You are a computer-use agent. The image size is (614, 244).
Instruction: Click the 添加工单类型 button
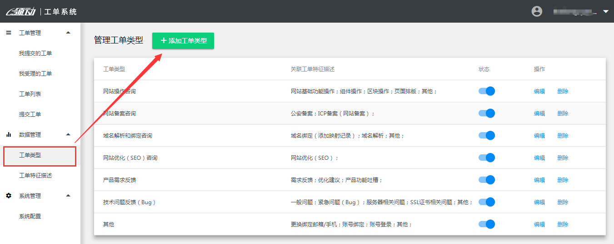click(x=183, y=41)
